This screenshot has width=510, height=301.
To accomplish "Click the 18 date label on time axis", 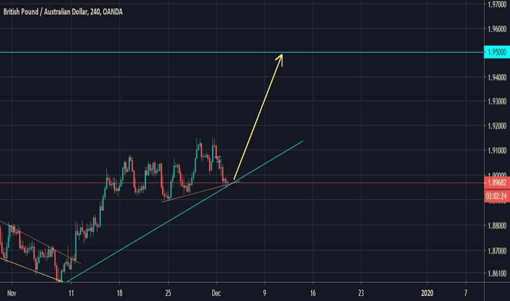I will [120, 293].
